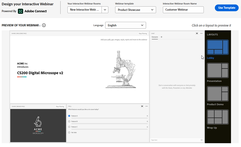The height and width of the screenshot is (147, 241).
Task: Click the microscope illustration in the welcome slide
Action: pyautogui.click(x=121, y=70)
